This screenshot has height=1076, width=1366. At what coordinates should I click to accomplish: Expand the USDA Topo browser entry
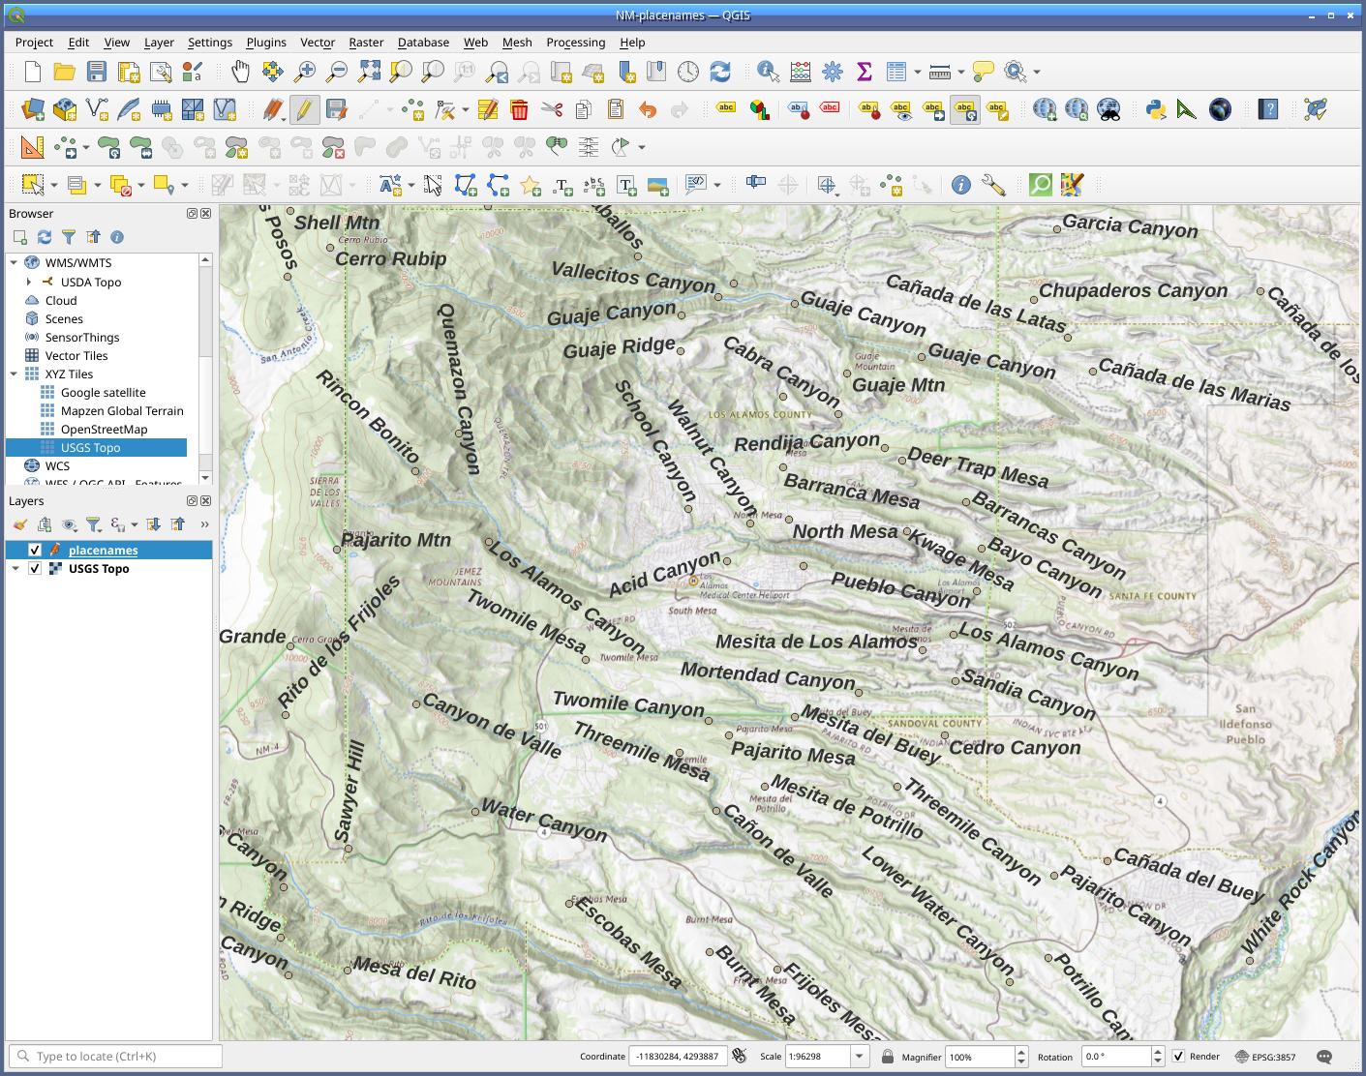click(x=29, y=283)
